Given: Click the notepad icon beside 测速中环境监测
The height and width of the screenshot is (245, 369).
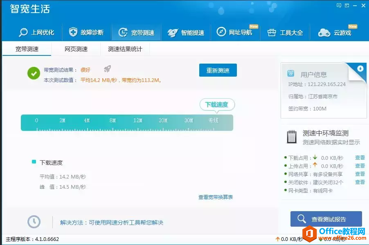Looking at the screenshot, I should [x=292, y=137].
